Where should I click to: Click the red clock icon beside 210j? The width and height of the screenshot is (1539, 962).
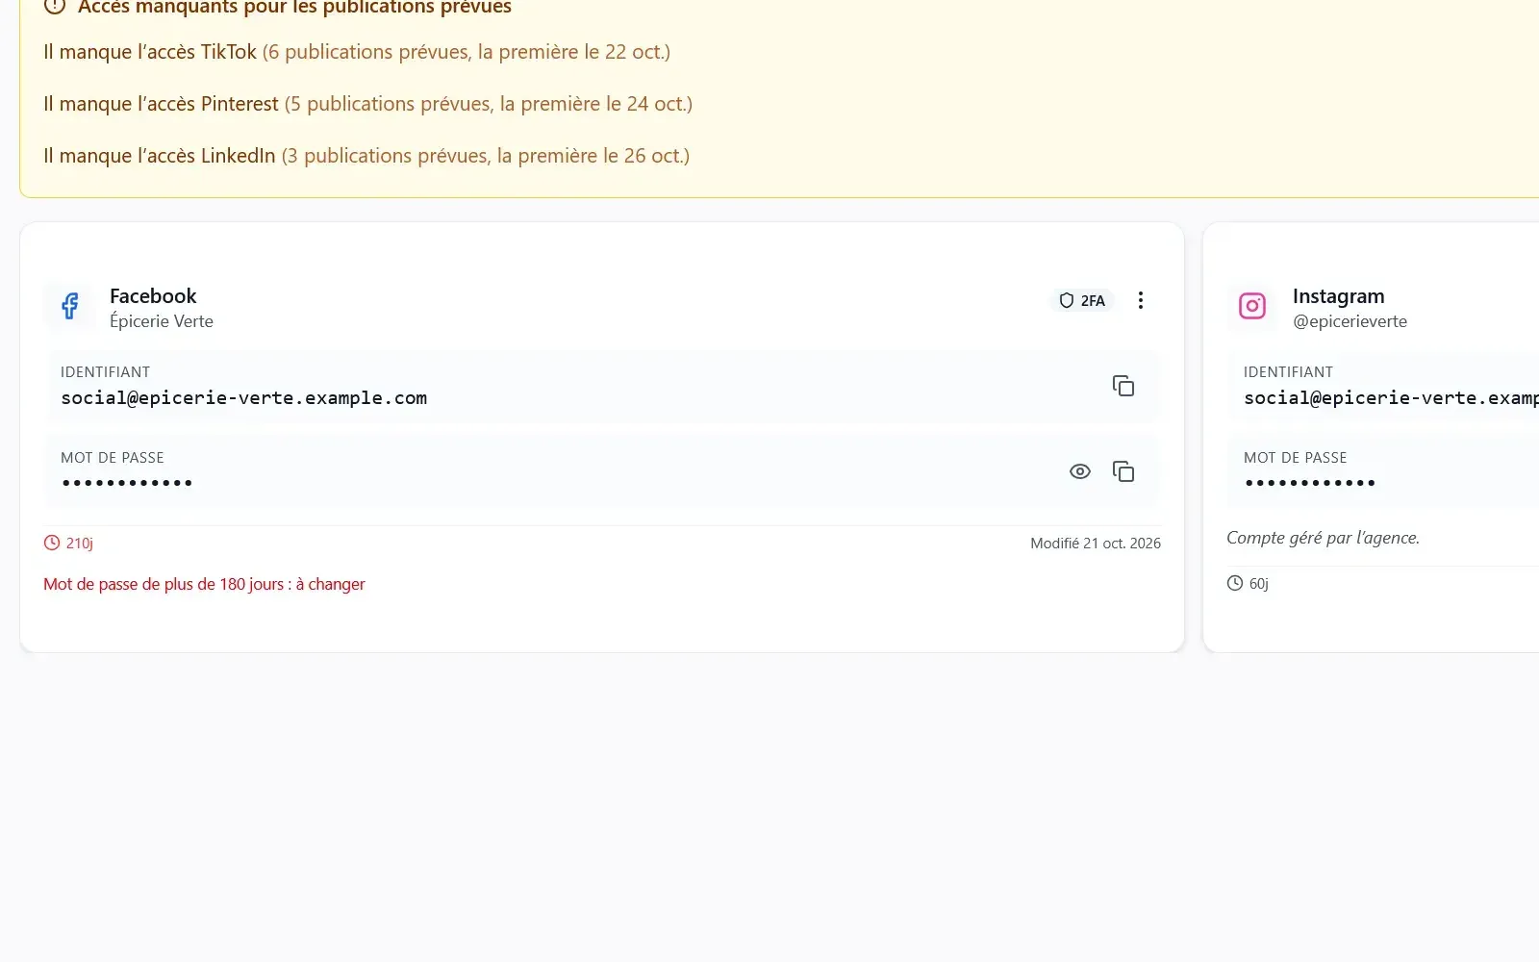[52, 543]
